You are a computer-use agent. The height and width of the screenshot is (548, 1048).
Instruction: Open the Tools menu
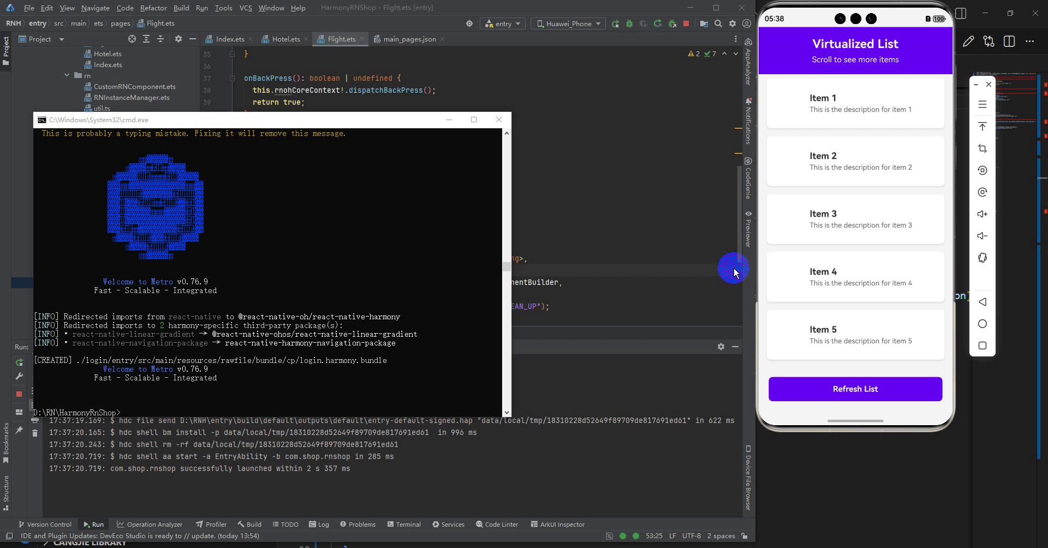point(223,8)
